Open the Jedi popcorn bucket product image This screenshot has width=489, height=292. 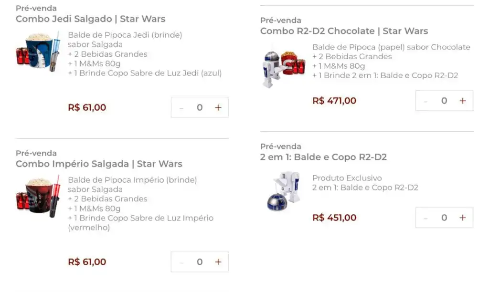(x=38, y=52)
